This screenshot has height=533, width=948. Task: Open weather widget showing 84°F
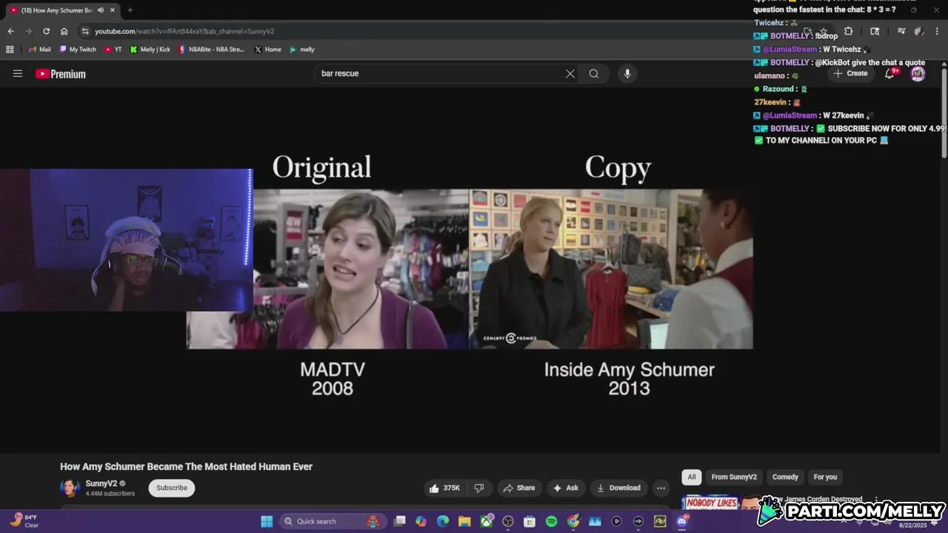(x=24, y=521)
